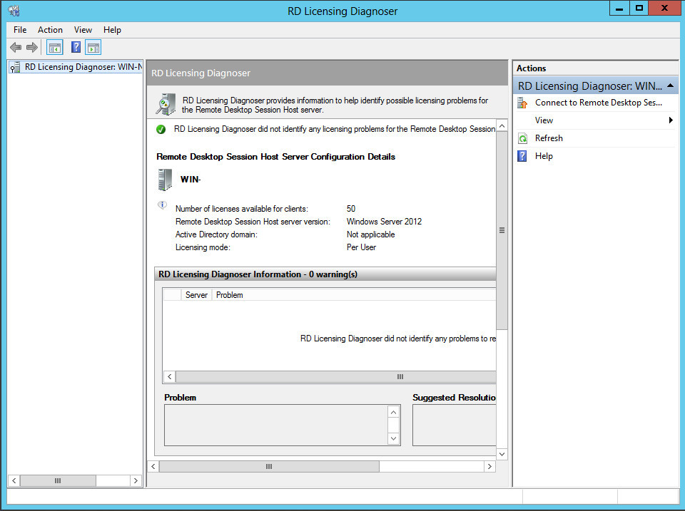Screen dimensions: 685x511
Task: Click the Connect to Remote Desktop icon
Action: 522,103
